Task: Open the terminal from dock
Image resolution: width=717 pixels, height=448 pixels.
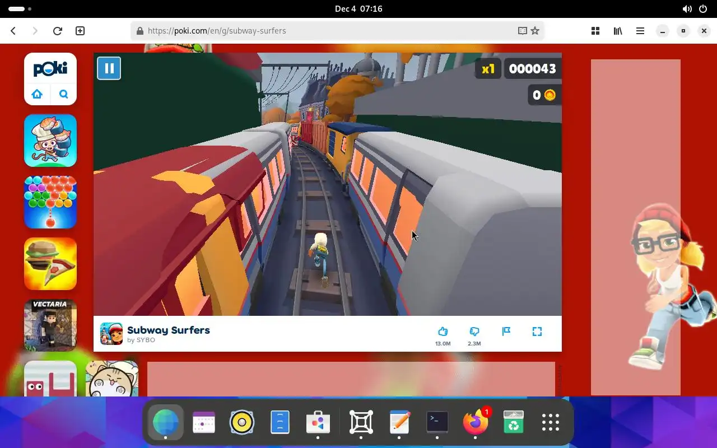Action: click(x=437, y=422)
